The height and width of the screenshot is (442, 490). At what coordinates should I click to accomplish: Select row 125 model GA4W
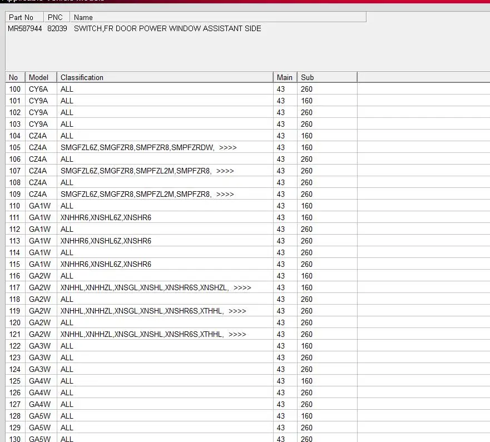tap(39, 381)
